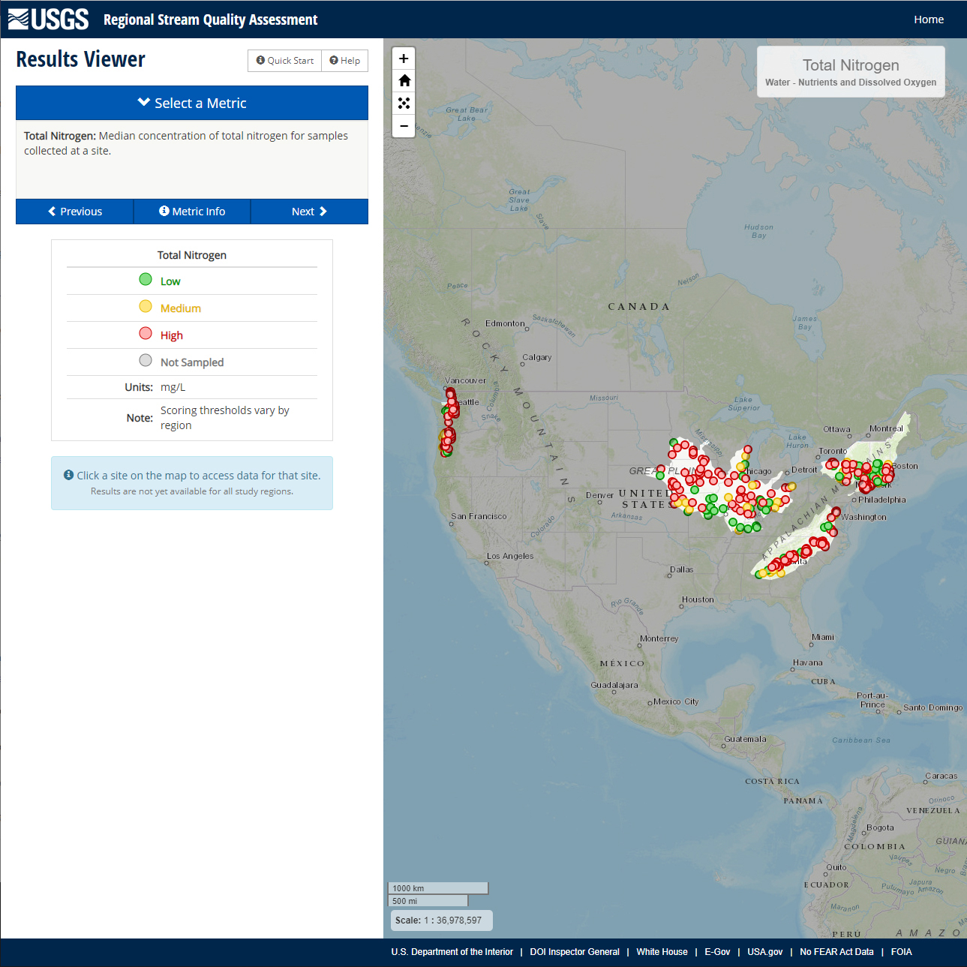
Task: Click the red High legend circle
Action: (x=146, y=334)
